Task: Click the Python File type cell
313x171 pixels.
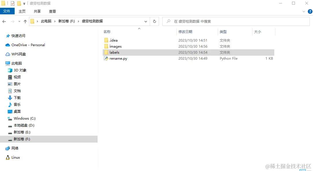Action: [229, 59]
